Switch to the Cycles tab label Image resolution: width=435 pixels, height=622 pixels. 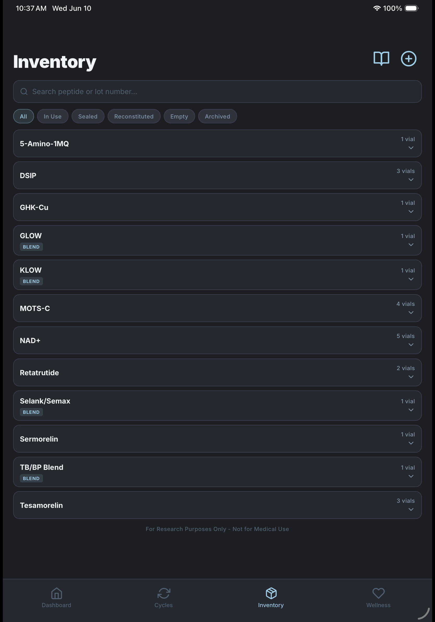coord(164,605)
